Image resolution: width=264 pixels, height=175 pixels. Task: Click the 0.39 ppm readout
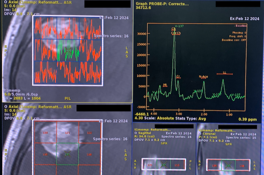coord(247,119)
